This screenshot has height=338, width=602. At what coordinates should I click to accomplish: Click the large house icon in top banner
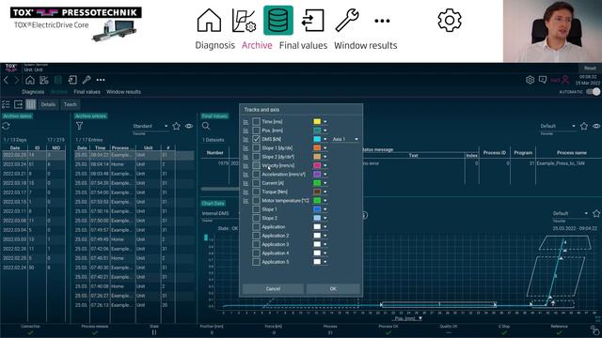click(209, 20)
